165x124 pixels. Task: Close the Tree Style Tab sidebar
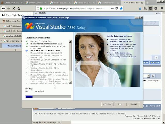[29, 15]
